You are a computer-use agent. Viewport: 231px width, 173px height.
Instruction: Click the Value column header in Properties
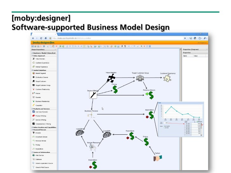point(200,56)
